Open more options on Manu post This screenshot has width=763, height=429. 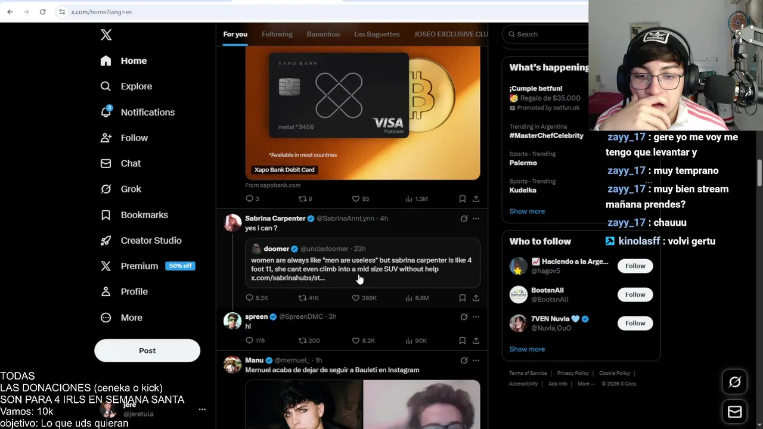(476, 360)
